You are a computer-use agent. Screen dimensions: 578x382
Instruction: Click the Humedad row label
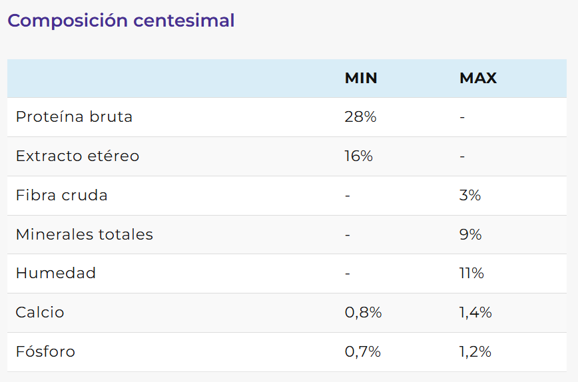(x=55, y=274)
